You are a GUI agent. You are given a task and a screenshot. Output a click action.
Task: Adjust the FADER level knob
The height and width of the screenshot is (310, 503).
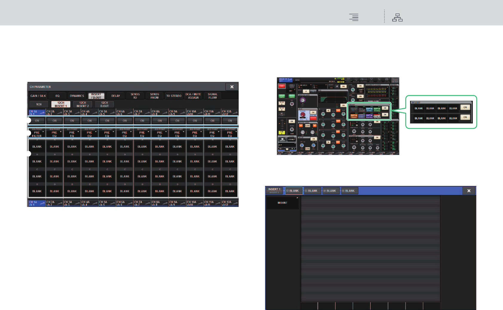click(x=292, y=129)
